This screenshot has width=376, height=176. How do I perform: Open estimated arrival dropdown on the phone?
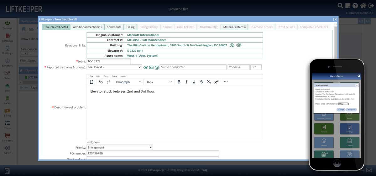(x=343, y=104)
